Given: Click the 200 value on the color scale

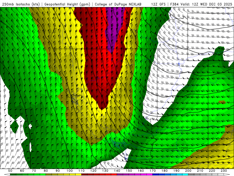Looking at the screenshot, I should pyautogui.click(x=188, y=171).
